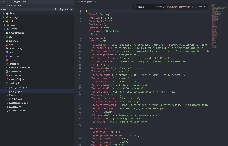Open docker-compose.yml from the file tree
The height and width of the screenshot is (146, 228).
(x=20, y=68)
